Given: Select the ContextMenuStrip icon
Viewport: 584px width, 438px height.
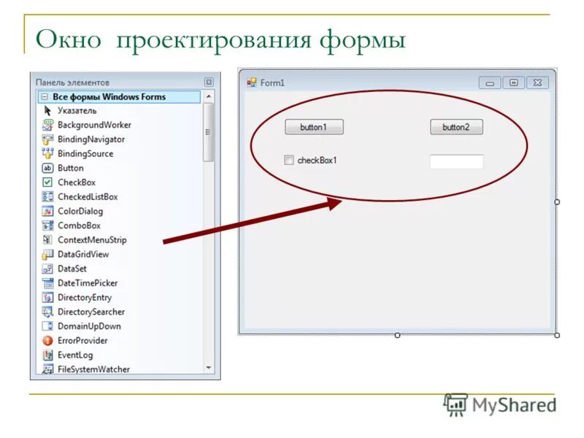Looking at the screenshot, I should point(47,240).
